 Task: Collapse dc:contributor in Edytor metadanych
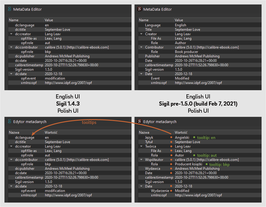coord(11,159)
